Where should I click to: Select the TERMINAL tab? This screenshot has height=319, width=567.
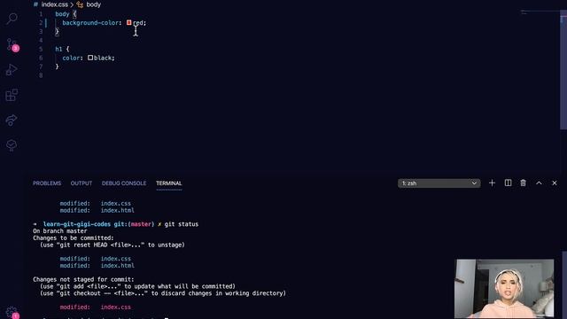[x=169, y=183]
